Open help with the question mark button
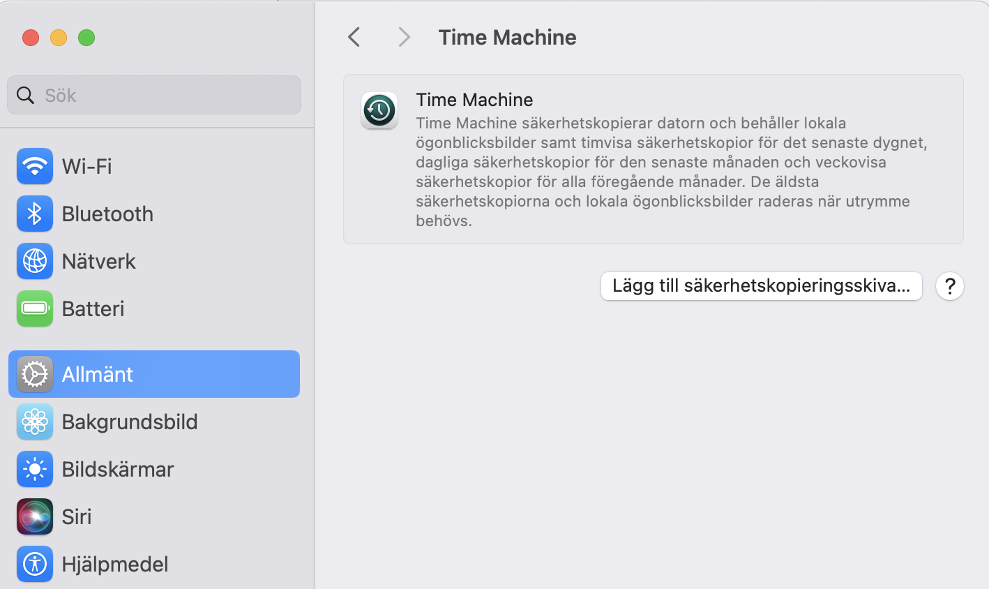 950,286
